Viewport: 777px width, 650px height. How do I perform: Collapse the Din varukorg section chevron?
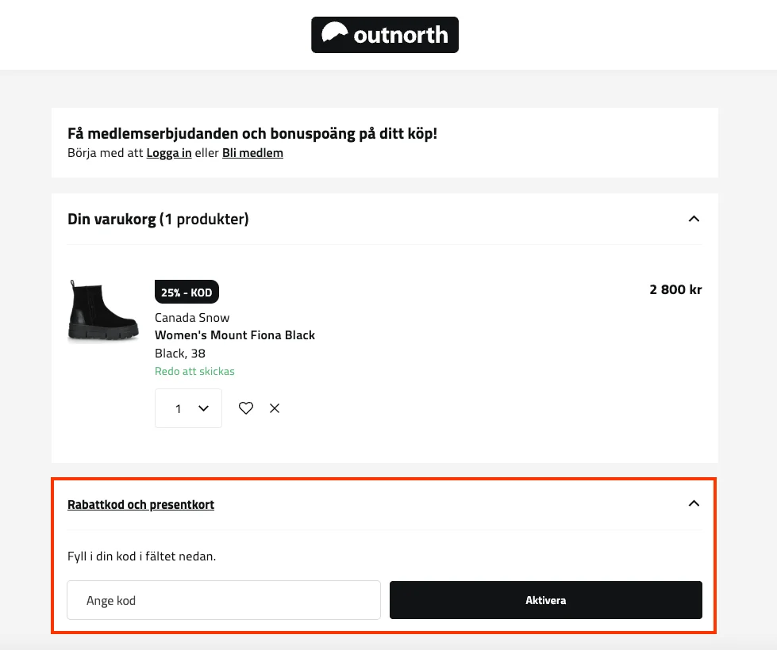(694, 219)
